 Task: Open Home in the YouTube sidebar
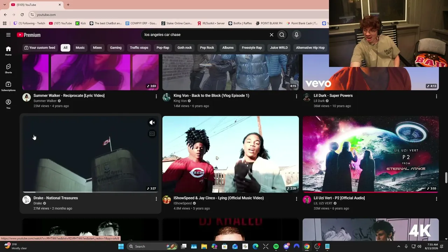point(8,51)
